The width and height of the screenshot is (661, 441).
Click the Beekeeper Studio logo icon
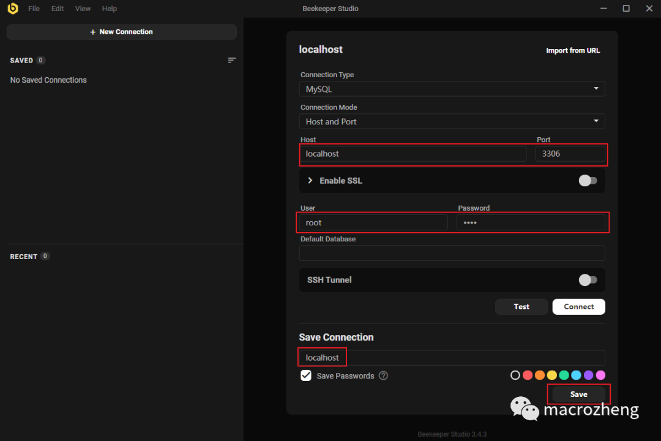tap(13, 9)
